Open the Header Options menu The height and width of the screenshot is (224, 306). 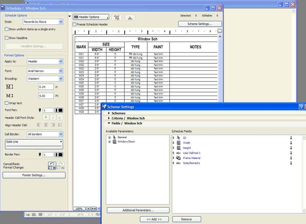click(x=91, y=17)
